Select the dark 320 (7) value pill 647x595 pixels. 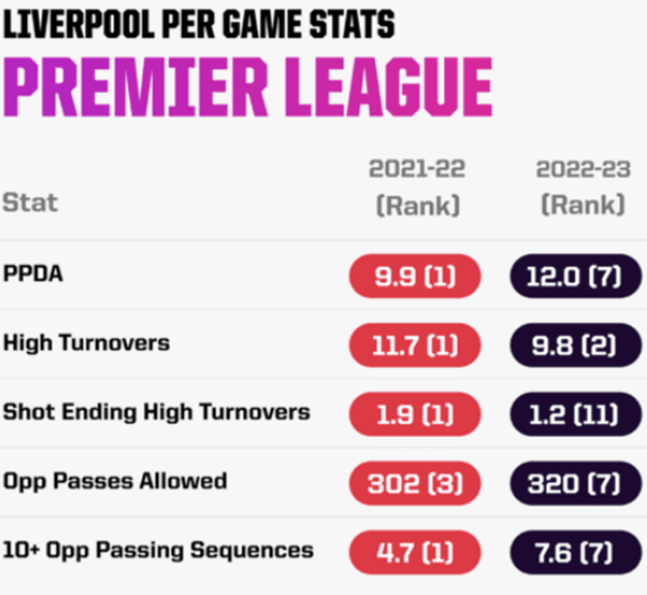tap(576, 483)
